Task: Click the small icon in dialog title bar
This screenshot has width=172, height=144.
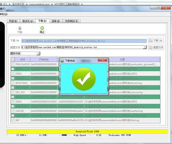Action: click(x=62, y=60)
